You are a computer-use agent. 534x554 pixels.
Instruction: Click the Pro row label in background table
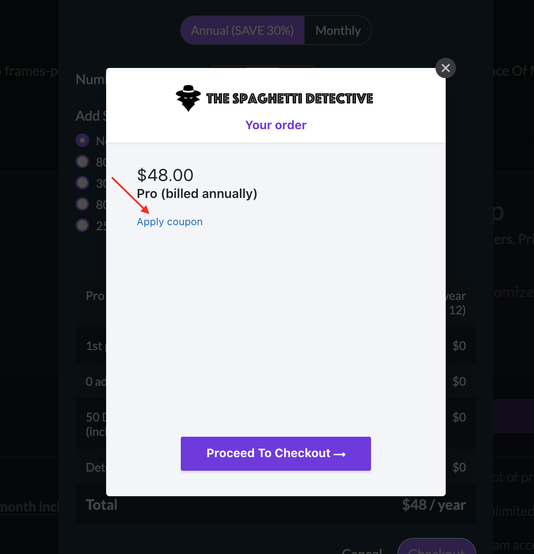pos(95,296)
